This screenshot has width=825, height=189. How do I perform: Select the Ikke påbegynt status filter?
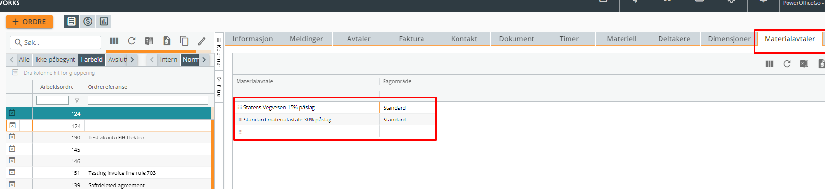pyautogui.click(x=55, y=60)
